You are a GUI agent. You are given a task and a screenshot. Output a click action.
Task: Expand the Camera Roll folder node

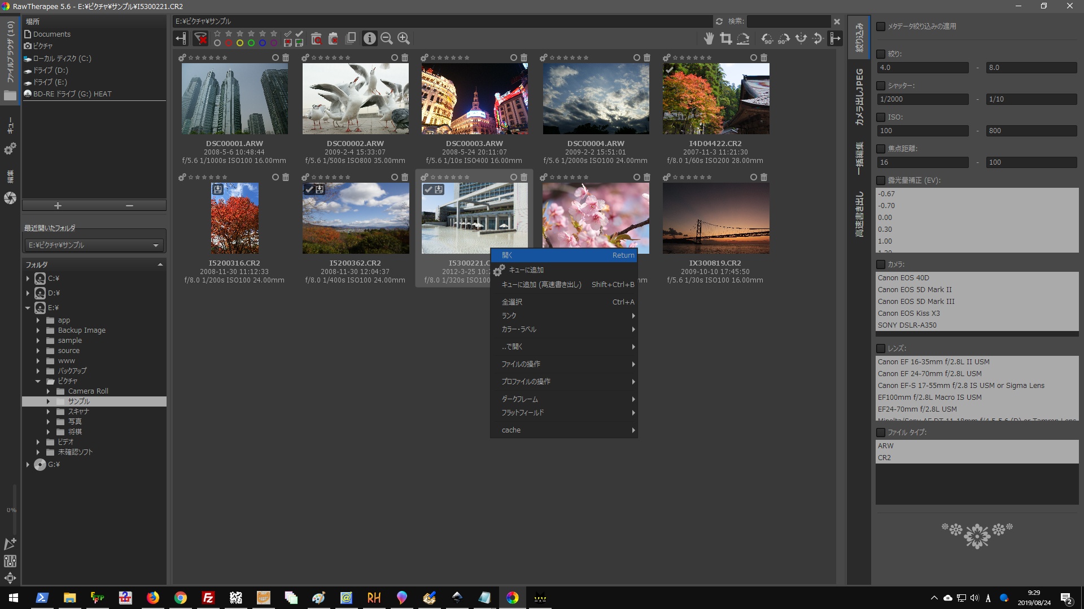[49, 391]
